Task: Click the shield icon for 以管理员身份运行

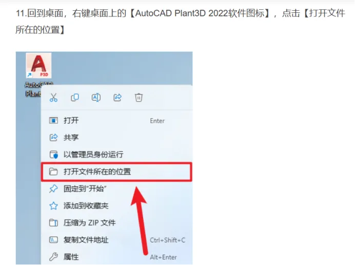Action: click(53, 155)
